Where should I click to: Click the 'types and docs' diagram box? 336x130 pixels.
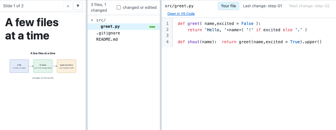[67, 66]
